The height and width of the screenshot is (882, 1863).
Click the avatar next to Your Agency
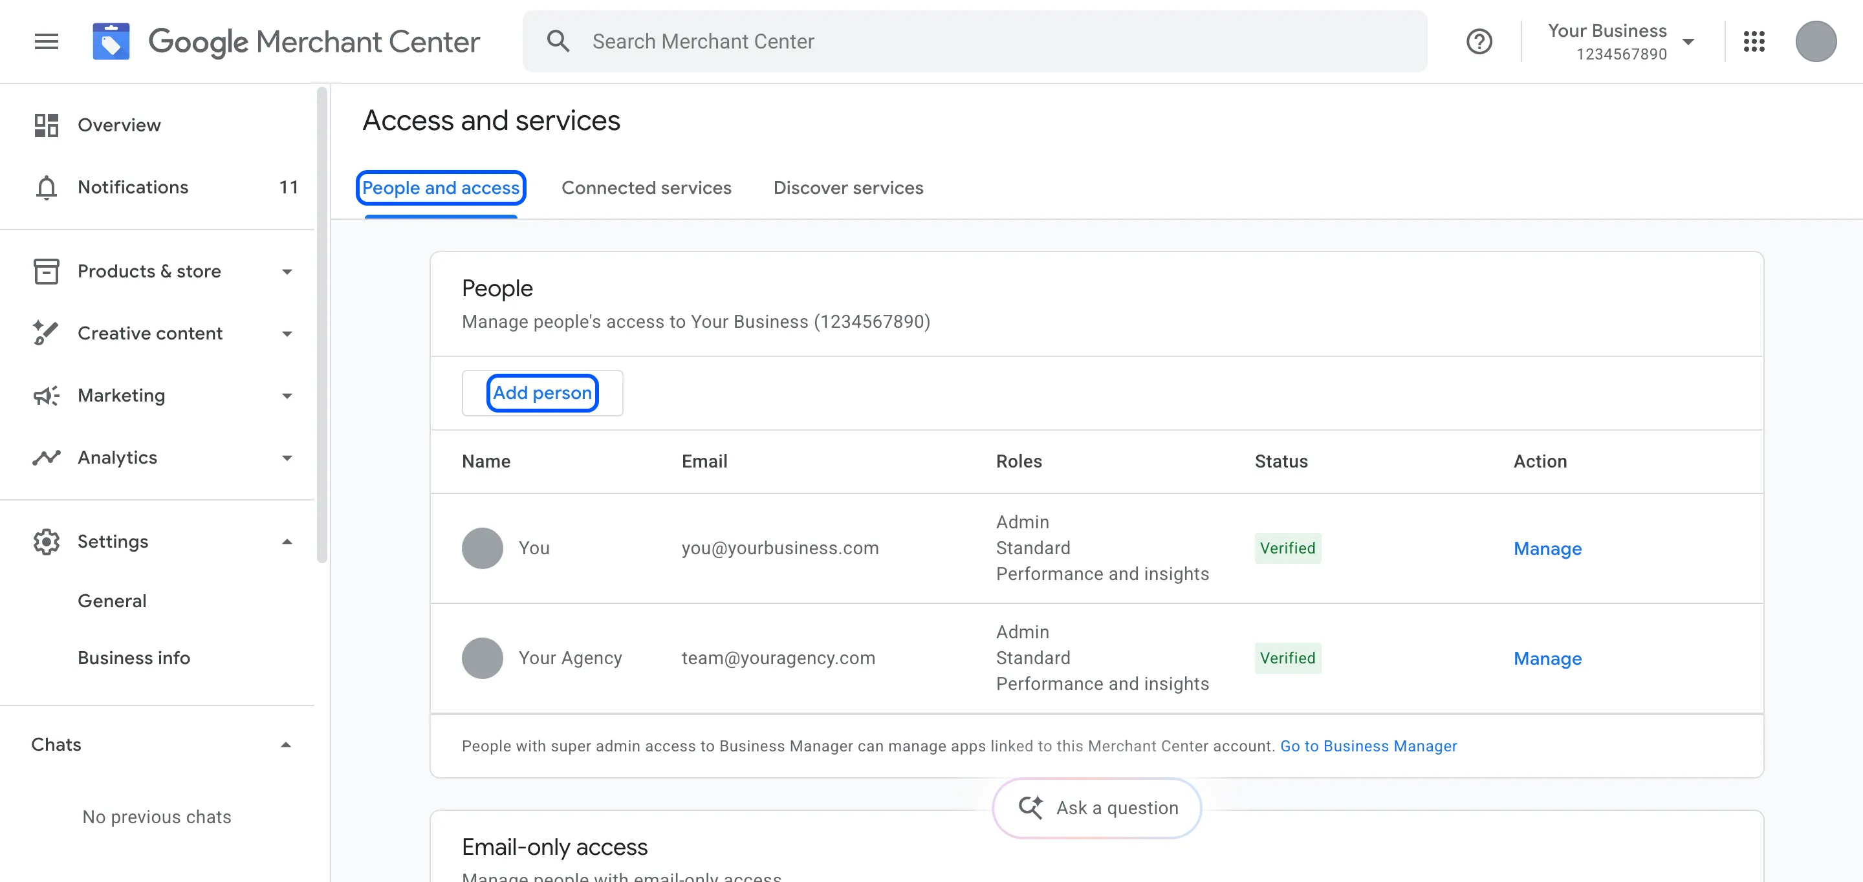(483, 658)
